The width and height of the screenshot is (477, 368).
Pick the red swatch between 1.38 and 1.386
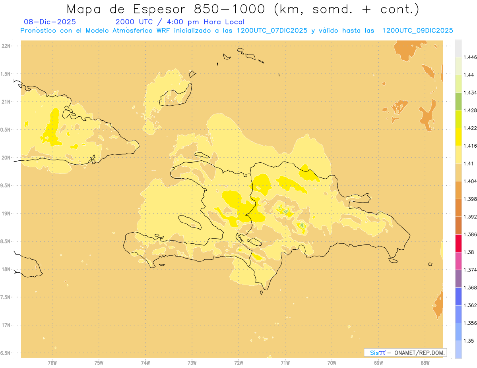coord(458,243)
